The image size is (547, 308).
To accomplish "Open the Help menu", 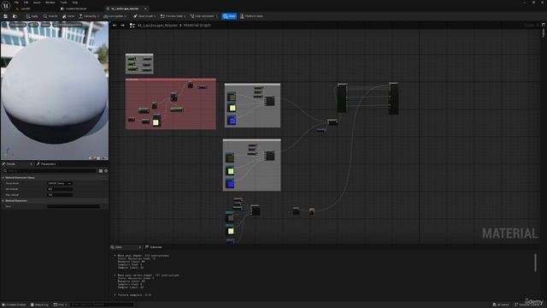I will pos(74,3).
